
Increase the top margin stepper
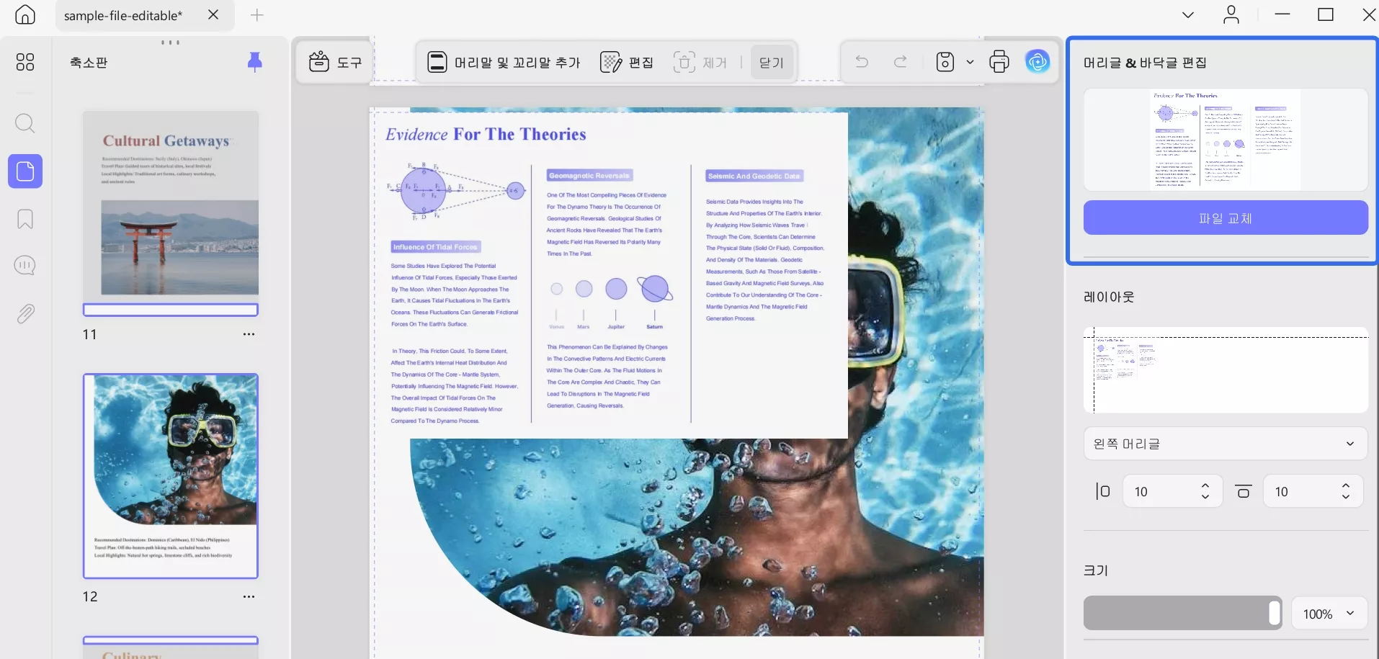pos(1346,485)
